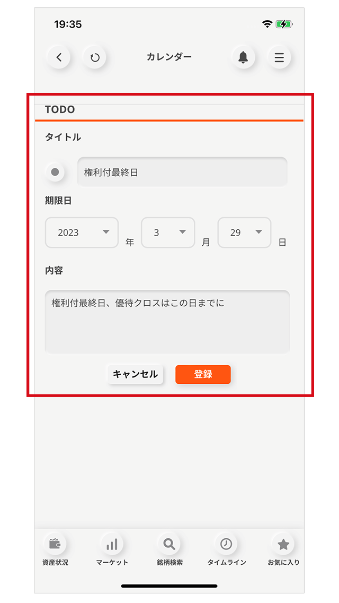Image resolution: width=339 pixels, height=603 pixels.
Task: Click inside the 内容 text area
Action: pyautogui.click(x=167, y=322)
